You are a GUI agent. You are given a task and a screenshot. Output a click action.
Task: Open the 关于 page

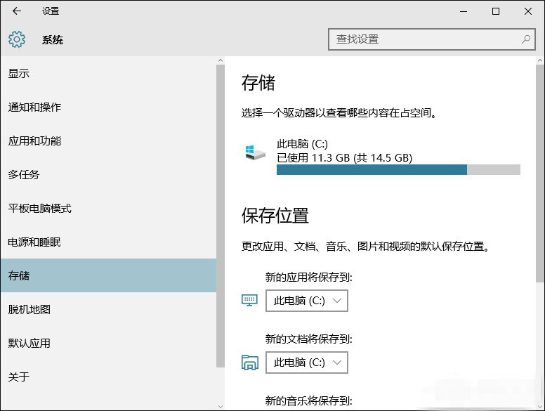click(x=19, y=377)
